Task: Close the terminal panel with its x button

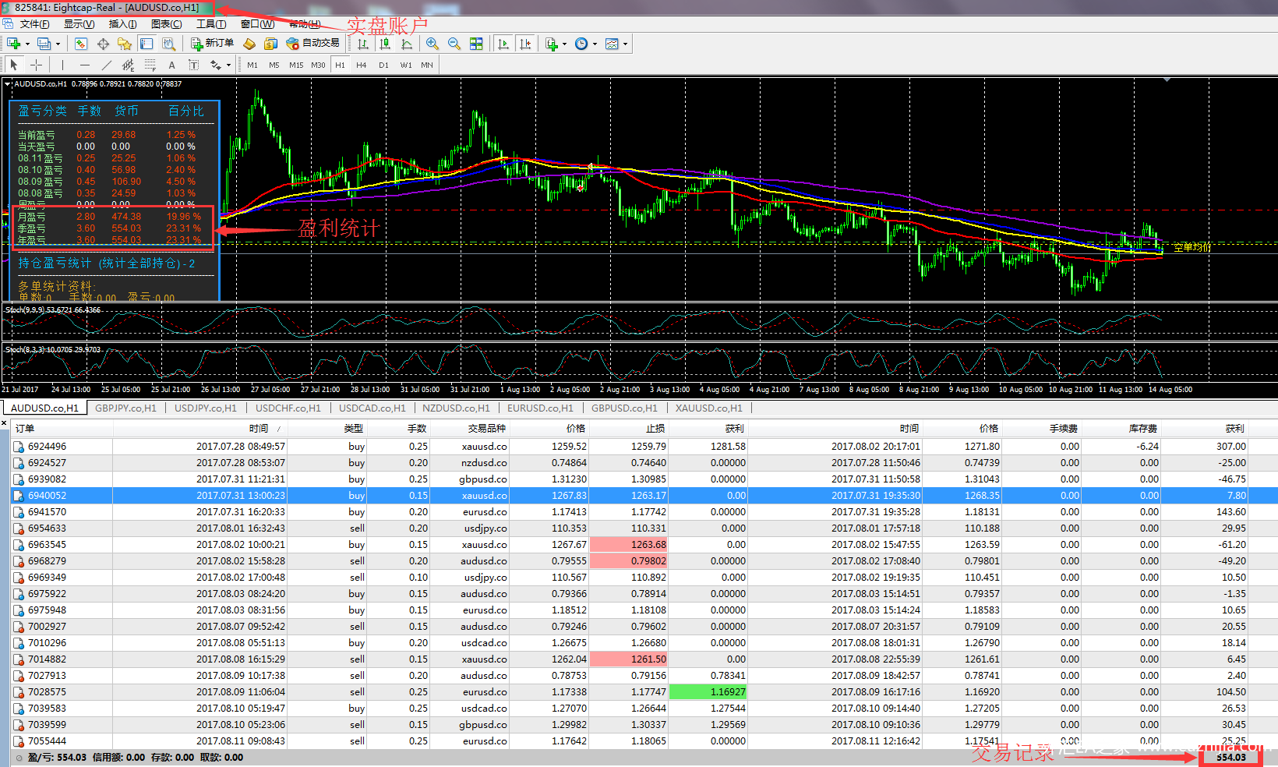Action: 4,424
